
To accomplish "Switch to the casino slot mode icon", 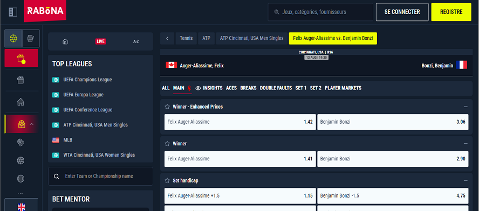I will click(x=31, y=38).
